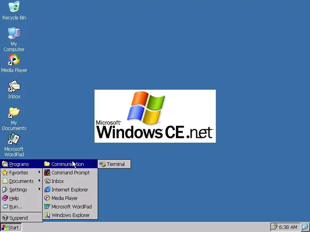The width and height of the screenshot is (310, 232).
Task: Click the Recycle Bin label text
Action: click(x=14, y=17)
